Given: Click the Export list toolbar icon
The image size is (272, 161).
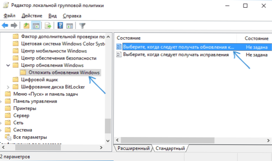Looking at the screenshot, I should click(x=48, y=26).
